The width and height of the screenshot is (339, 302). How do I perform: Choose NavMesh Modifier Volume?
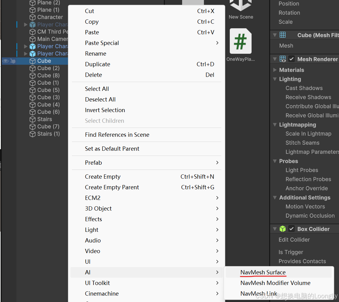tap(279, 283)
